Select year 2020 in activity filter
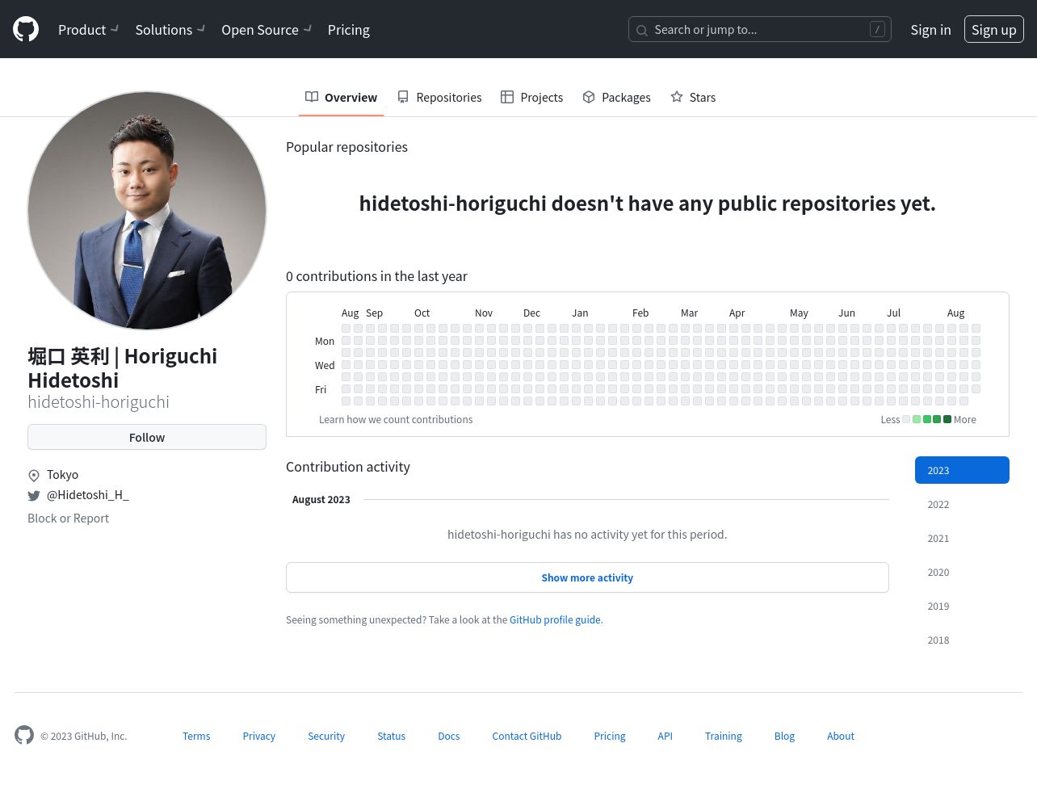Viewport: 1037px width, 785px height. [962, 572]
